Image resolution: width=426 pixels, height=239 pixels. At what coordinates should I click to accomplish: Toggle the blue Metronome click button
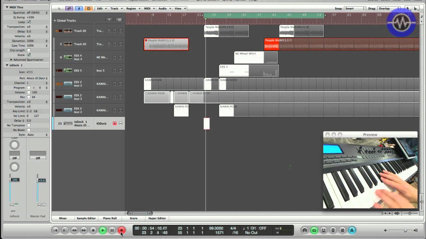pos(352,230)
